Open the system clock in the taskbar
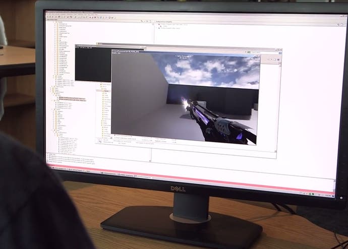348x249 pixels. [x=328, y=196]
